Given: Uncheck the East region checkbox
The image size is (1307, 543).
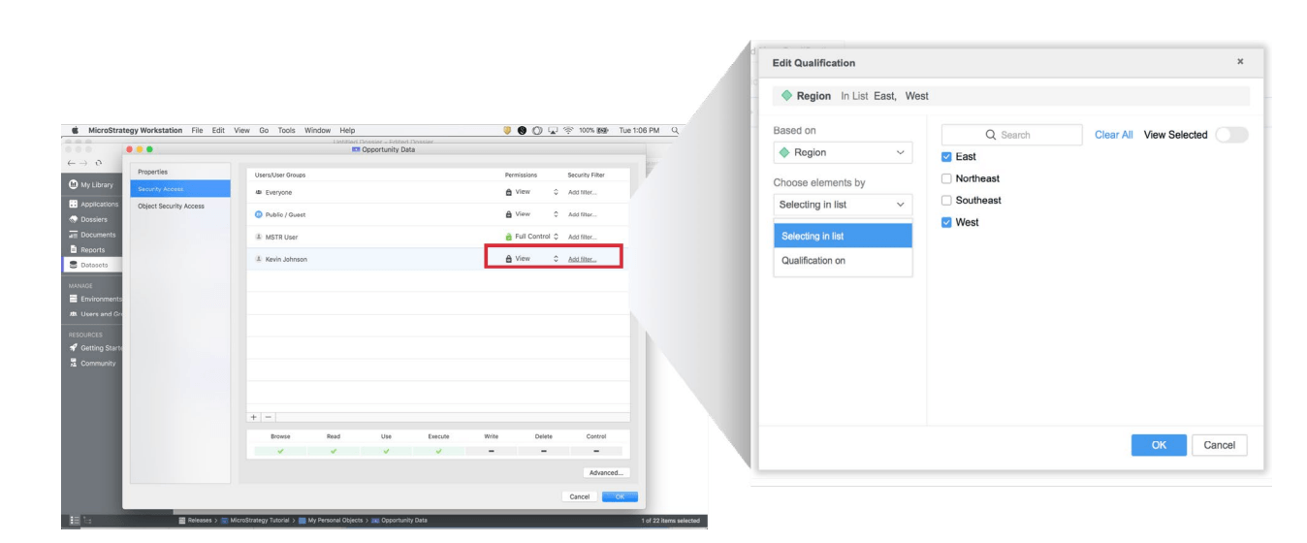Looking at the screenshot, I should (x=947, y=157).
